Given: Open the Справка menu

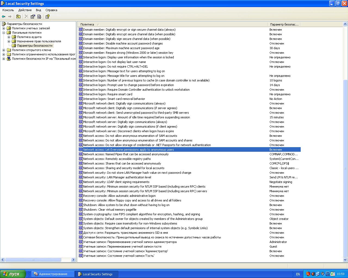Looking at the screenshot, I should [x=51, y=10].
